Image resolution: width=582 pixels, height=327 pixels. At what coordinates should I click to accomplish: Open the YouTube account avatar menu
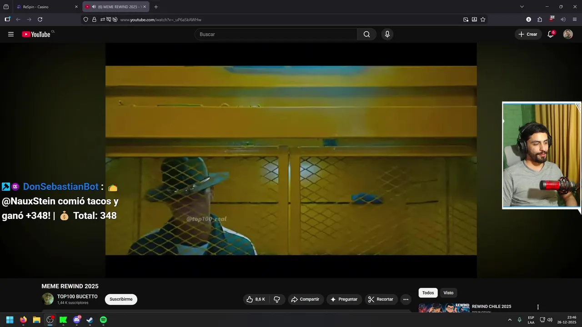click(568, 34)
